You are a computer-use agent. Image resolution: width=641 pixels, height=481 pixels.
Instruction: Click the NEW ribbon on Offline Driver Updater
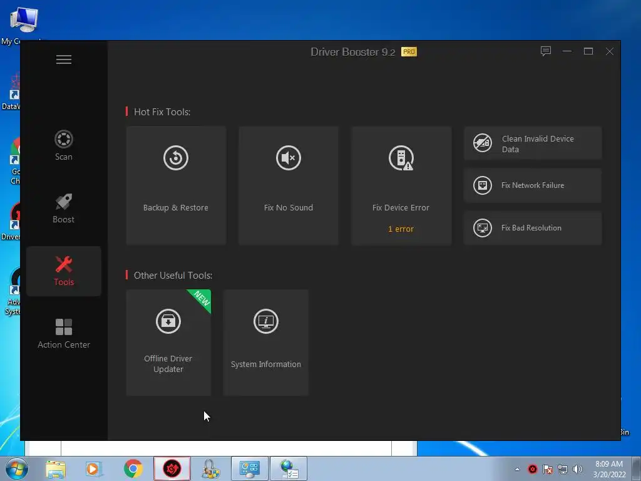click(201, 299)
